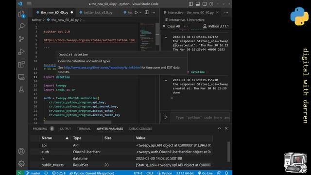Execute code in interactive input box
The image size is (311, 175).
click(x=166, y=117)
